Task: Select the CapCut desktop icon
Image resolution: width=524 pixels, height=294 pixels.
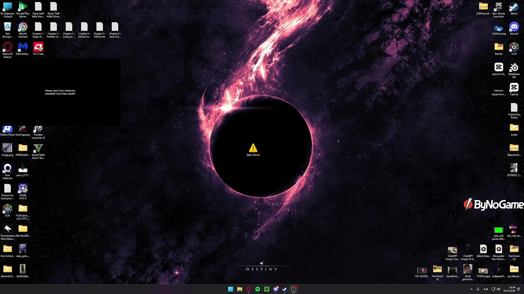Action: [514, 88]
